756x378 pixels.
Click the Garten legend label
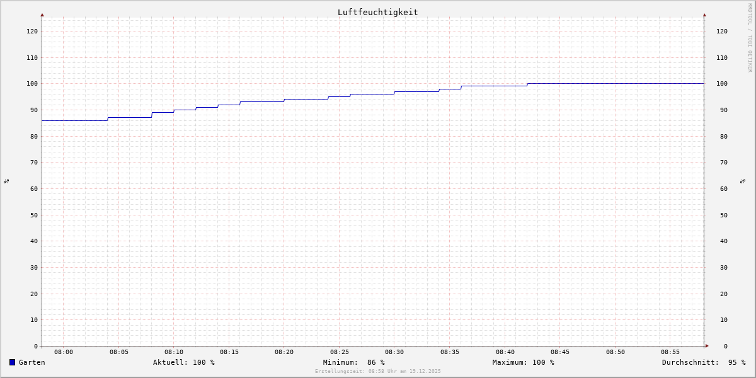(x=31, y=362)
